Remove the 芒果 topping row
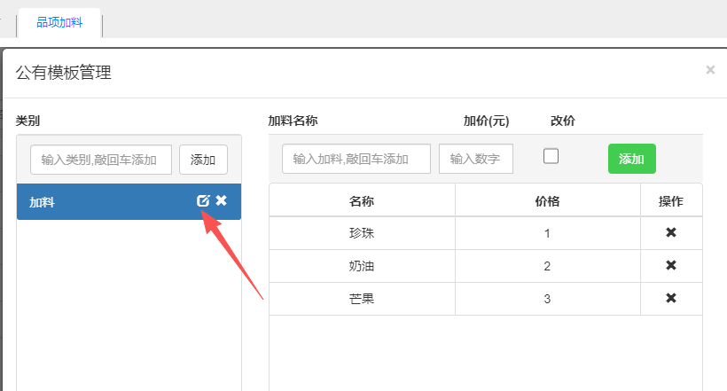Image resolution: width=727 pixels, height=391 pixels. pyautogui.click(x=671, y=299)
